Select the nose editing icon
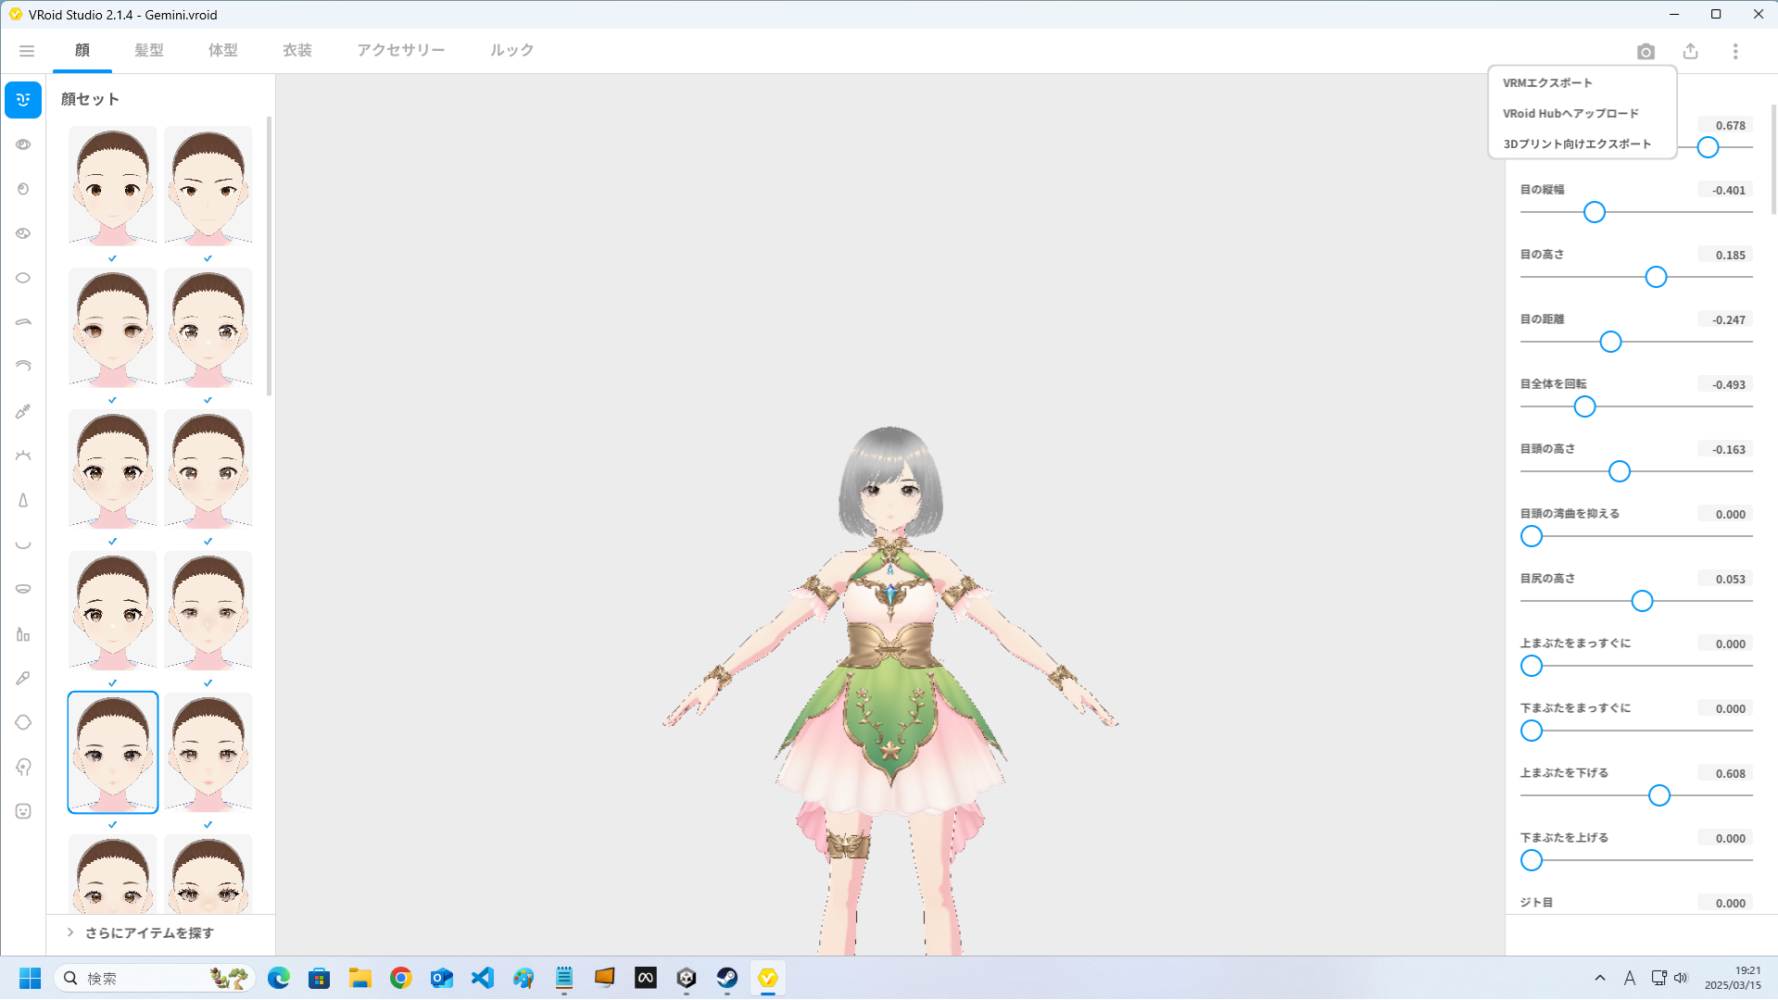1778x1000 pixels. pyautogui.click(x=22, y=500)
